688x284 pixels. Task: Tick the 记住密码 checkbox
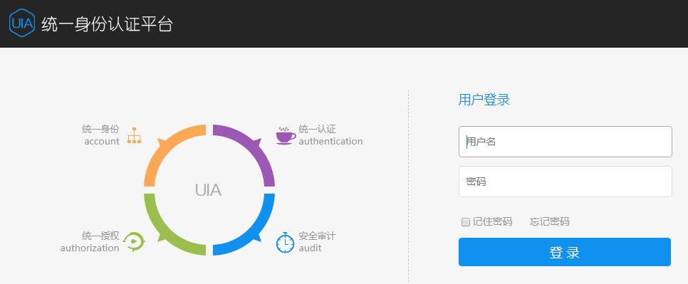point(466,222)
